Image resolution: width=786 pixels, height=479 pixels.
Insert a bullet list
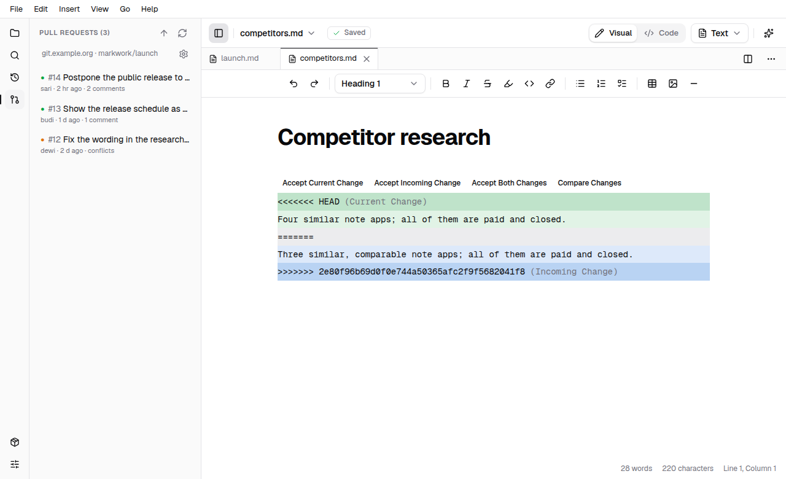pos(580,84)
